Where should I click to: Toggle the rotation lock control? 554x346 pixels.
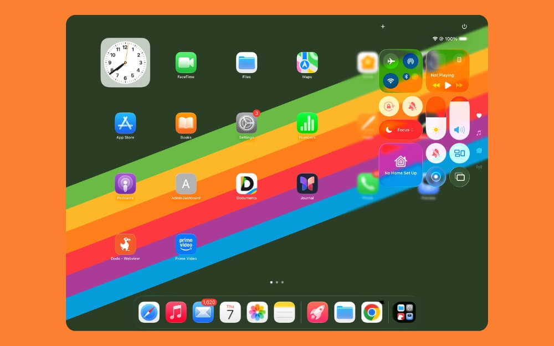(389, 106)
